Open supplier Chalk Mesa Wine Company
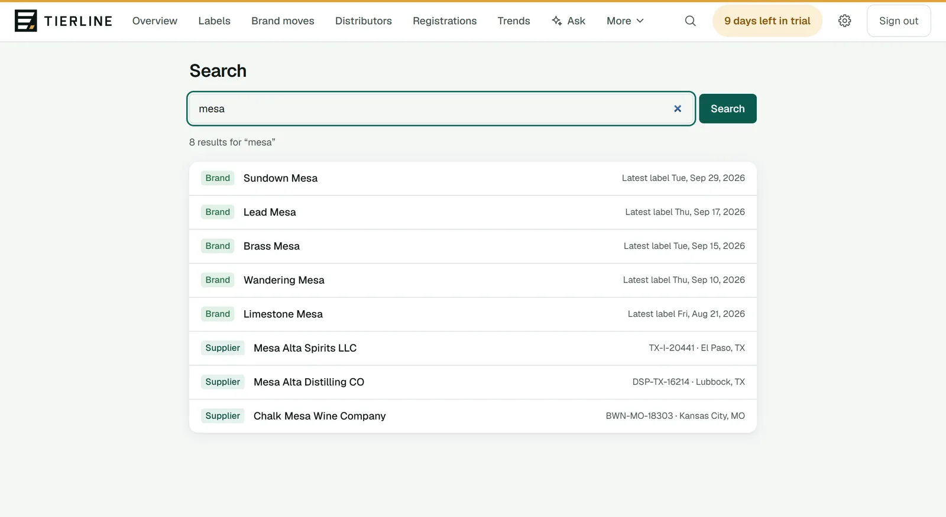Viewport: 946px width, 517px height. [473, 416]
